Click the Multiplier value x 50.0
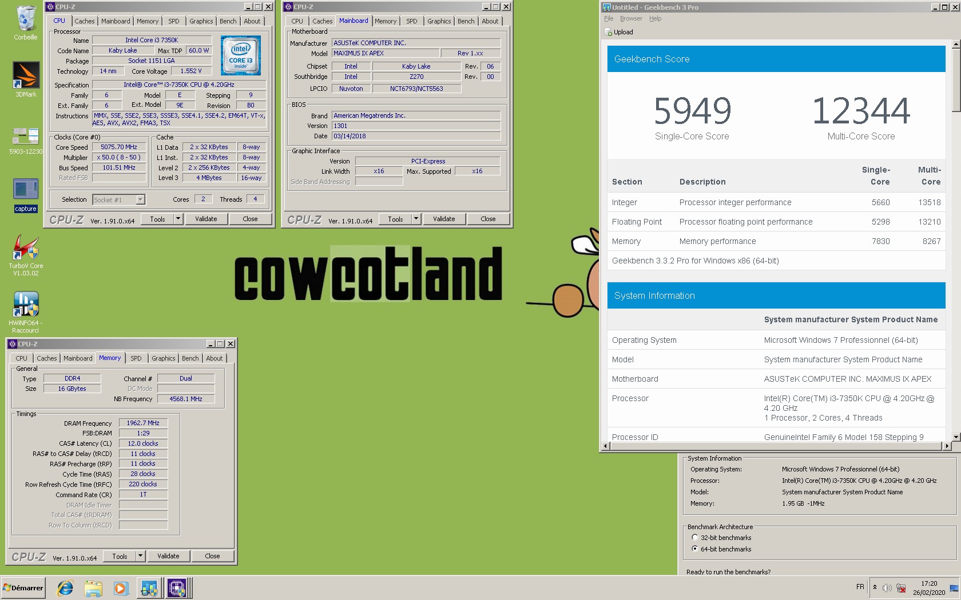 tap(119, 157)
